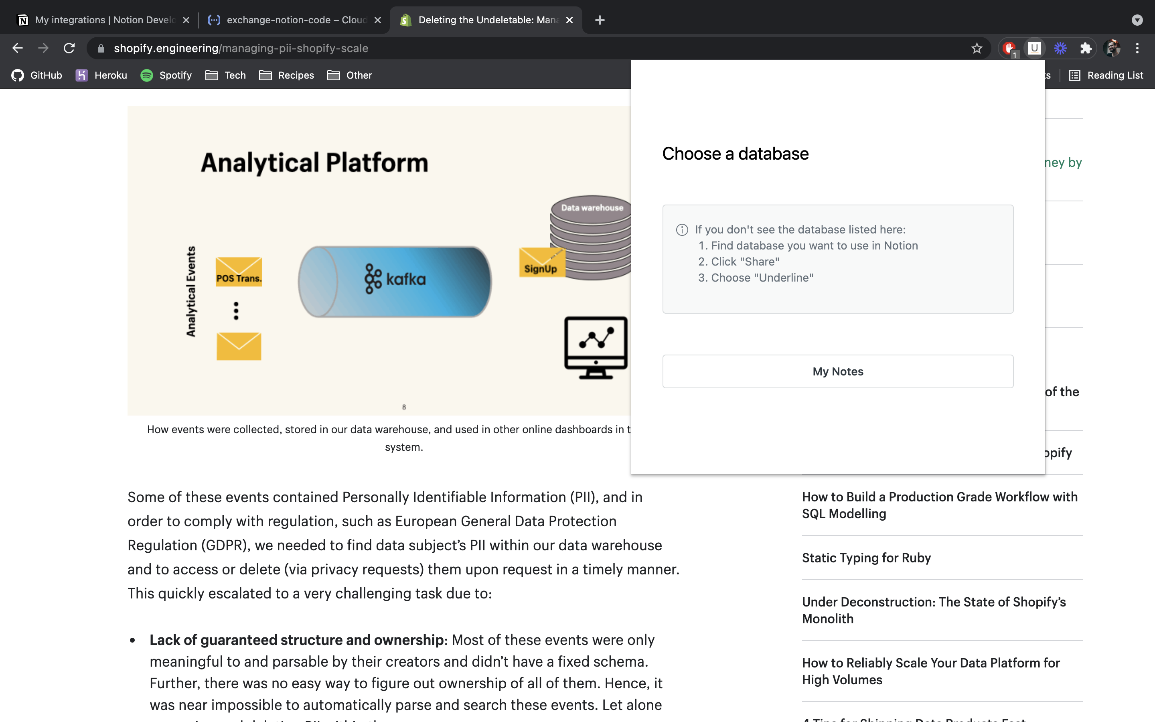Open the red ad blocker extension icon
Image resolution: width=1155 pixels, height=722 pixels.
(1009, 48)
